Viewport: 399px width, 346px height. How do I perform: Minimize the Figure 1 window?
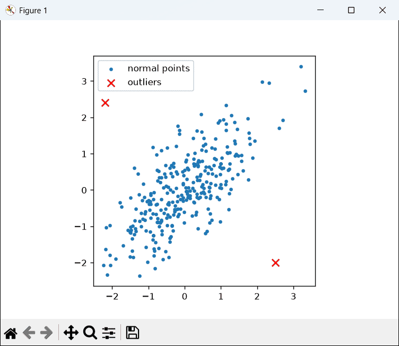click(320, 10)
